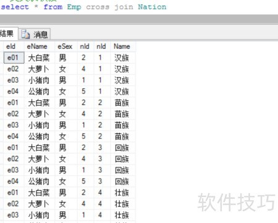Place cursor on 'cross' keyword in query
The image size is (278, 223).
[98, 7]
